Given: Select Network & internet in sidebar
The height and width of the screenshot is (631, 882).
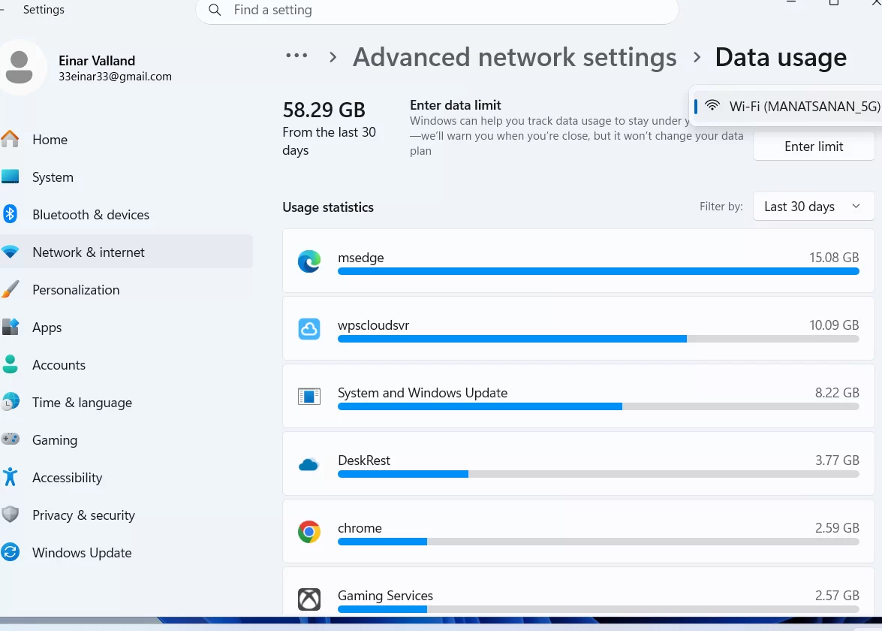Looking at the screenshot, I should click(x=127, y=252).
